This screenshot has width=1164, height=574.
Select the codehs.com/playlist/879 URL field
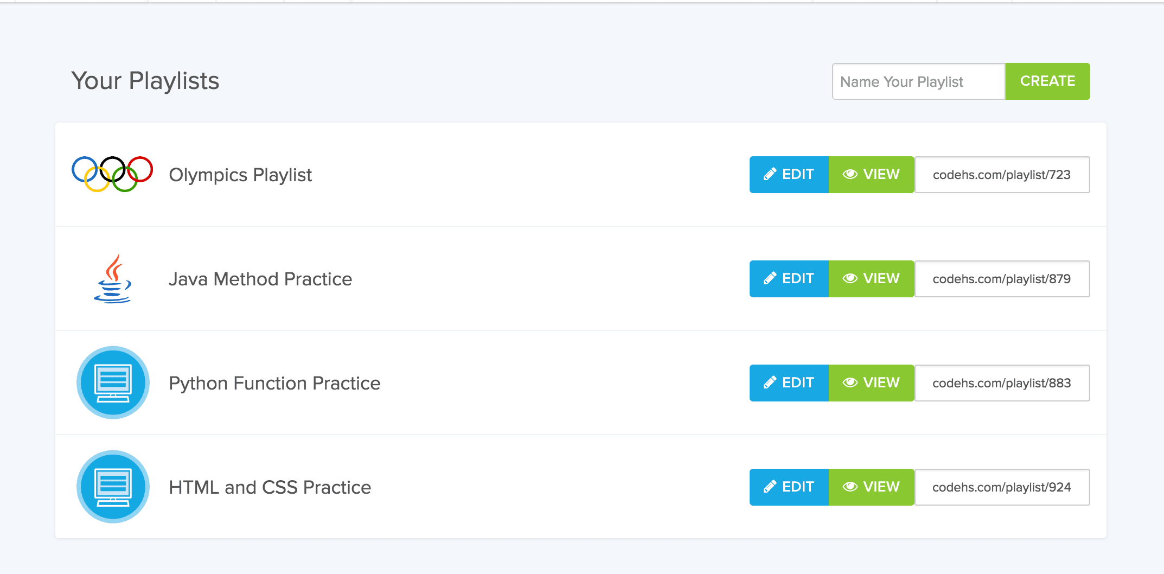tap(1002, 279)
